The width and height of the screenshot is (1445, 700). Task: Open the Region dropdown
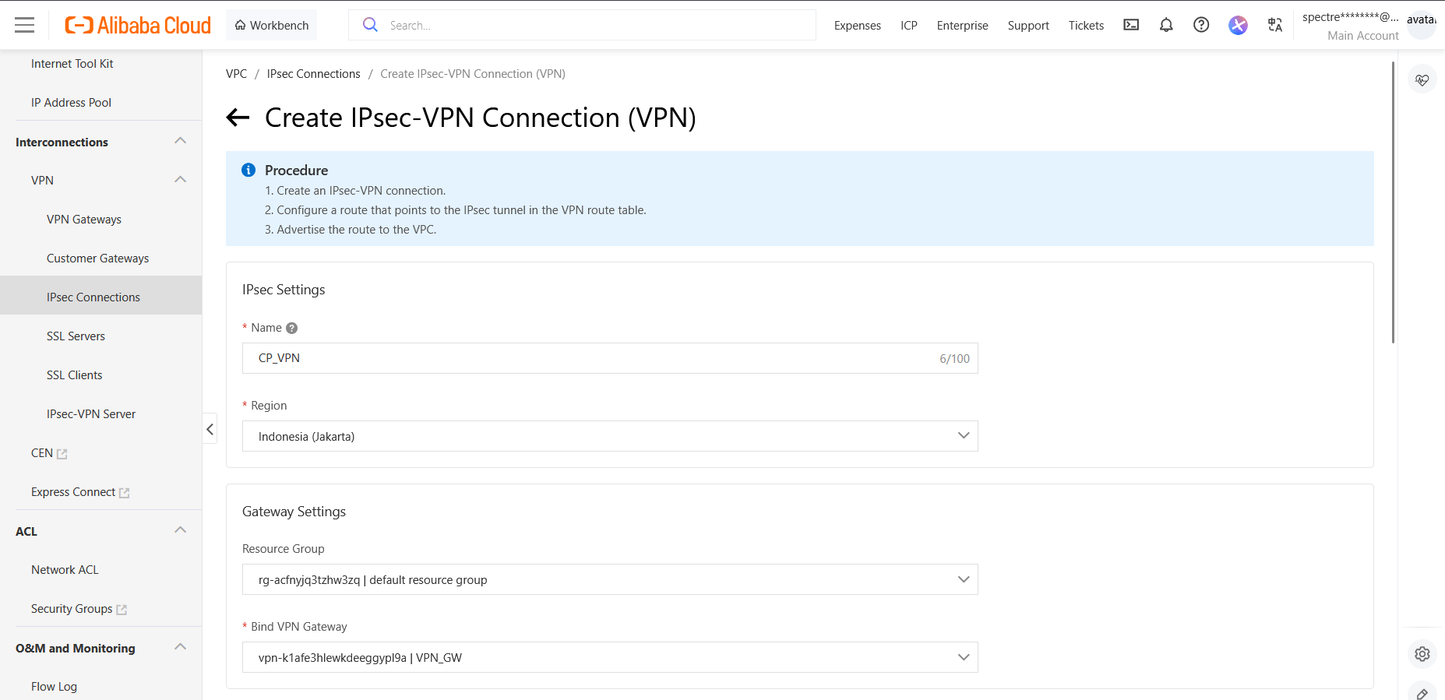tap(610, 436)
